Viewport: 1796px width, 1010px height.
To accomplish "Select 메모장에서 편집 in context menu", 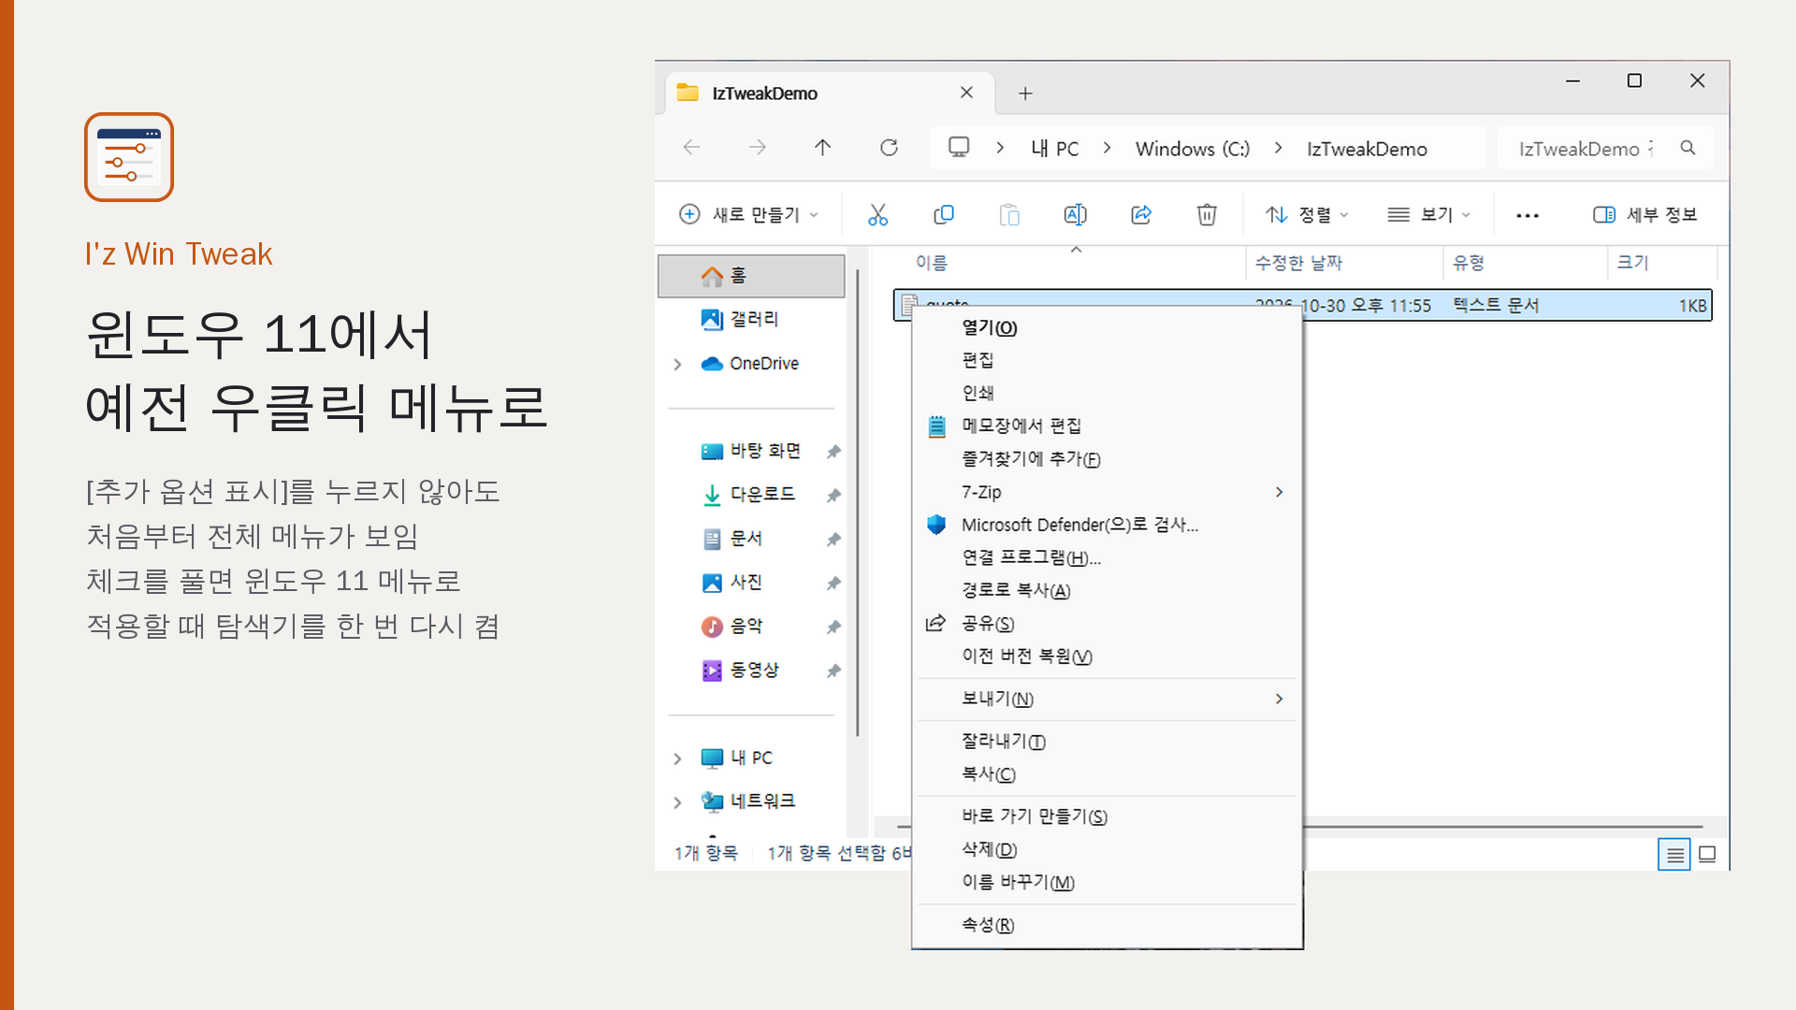I will pyautogui.click(x=1107, y=426).
